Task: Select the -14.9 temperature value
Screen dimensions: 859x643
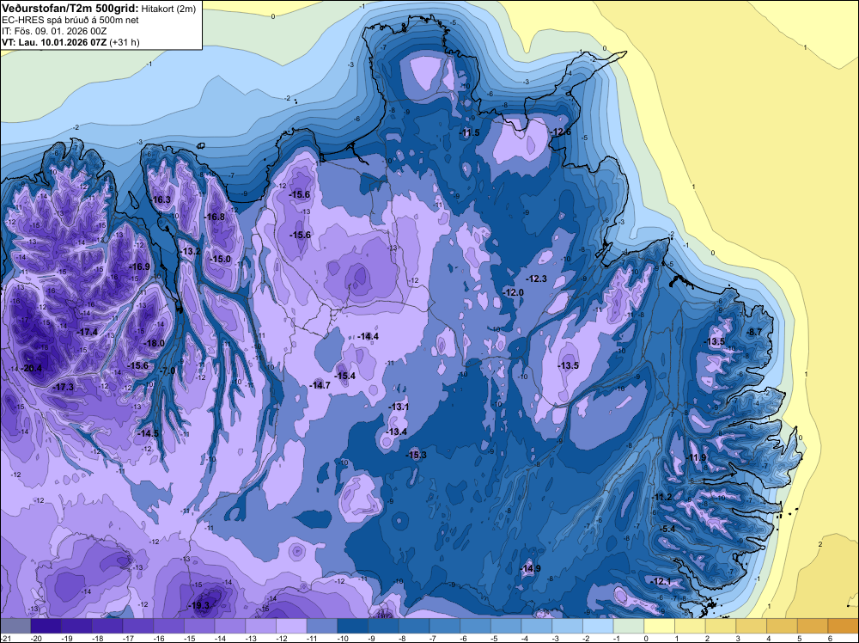Action: 530,568
